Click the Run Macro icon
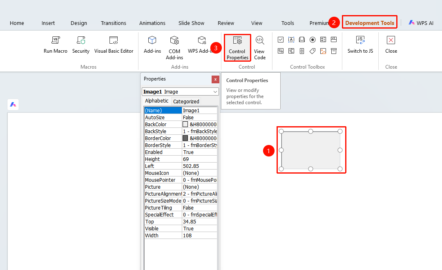Image resolution: width=442 pixels, height=270 pixels. [x=56, y=40]
